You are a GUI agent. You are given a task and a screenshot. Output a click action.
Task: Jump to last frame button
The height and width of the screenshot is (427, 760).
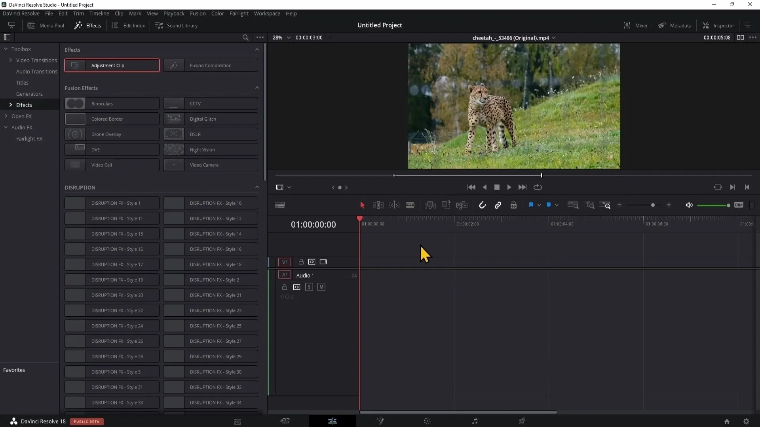pos(522,187)
